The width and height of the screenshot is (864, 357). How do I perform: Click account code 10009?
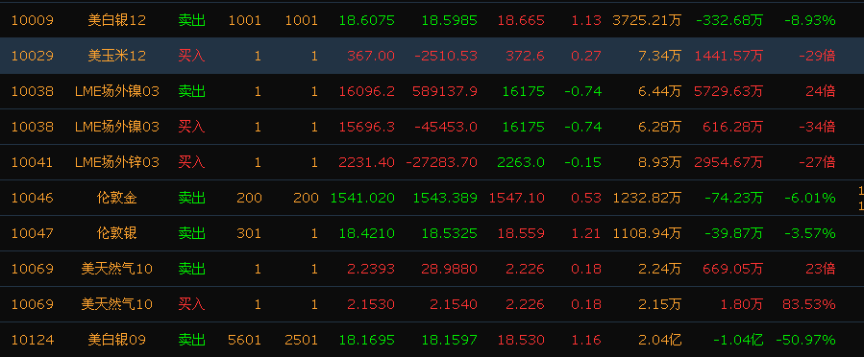(x=33, y=21)
